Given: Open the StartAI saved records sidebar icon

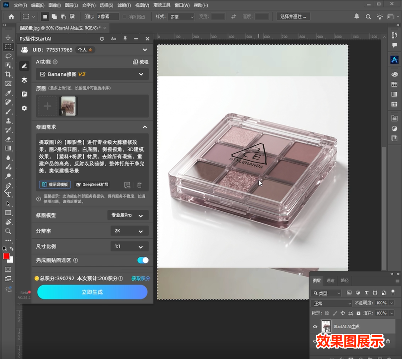Looking at the screenshot, I should pos(24,94).
